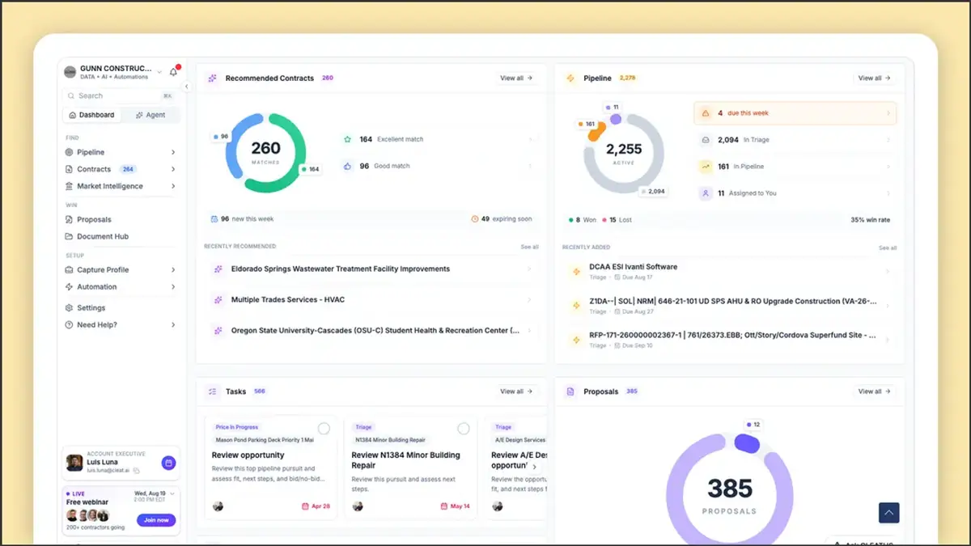Screen dimensions: 971x546
Task: Click the Good match thumbs-up icon
Action: pos(347,166)
